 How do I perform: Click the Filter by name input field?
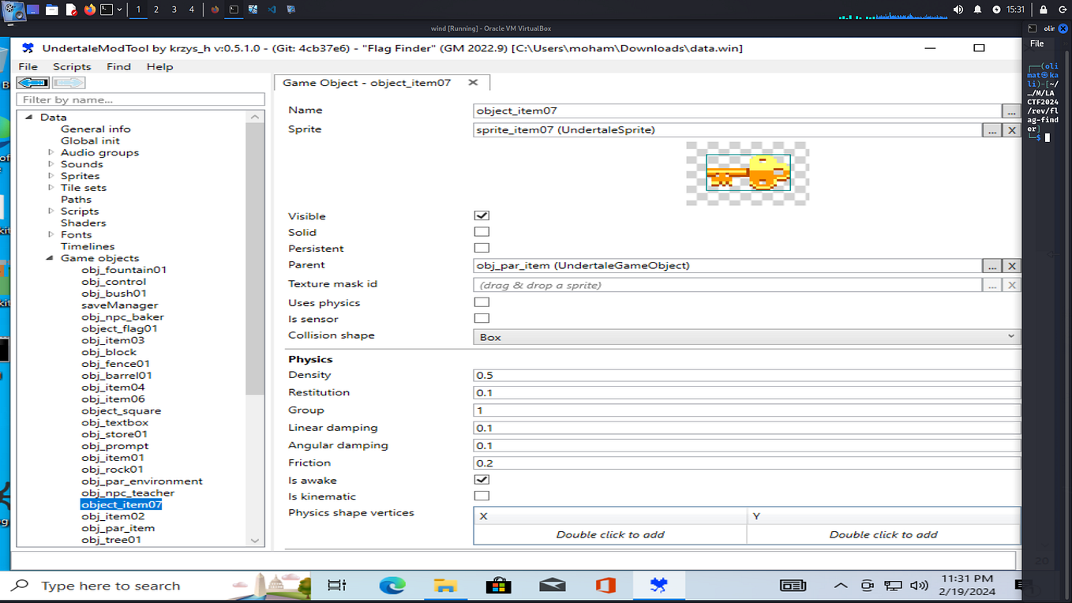[141, 99]
